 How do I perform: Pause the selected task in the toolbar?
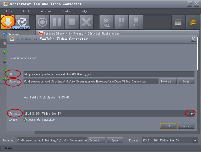tap(57, 22)
